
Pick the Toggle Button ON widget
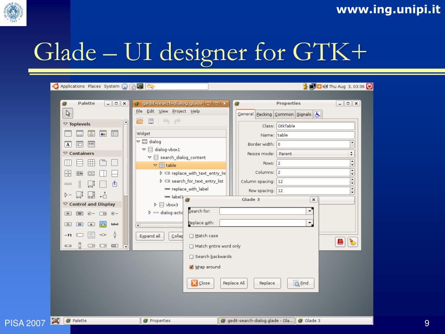coord(80,214)
